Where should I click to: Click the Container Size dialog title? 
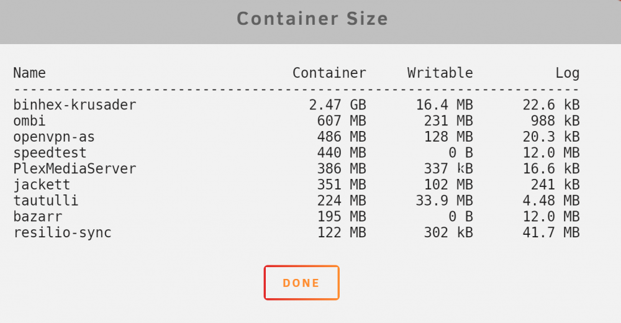(x=312, y=19)
